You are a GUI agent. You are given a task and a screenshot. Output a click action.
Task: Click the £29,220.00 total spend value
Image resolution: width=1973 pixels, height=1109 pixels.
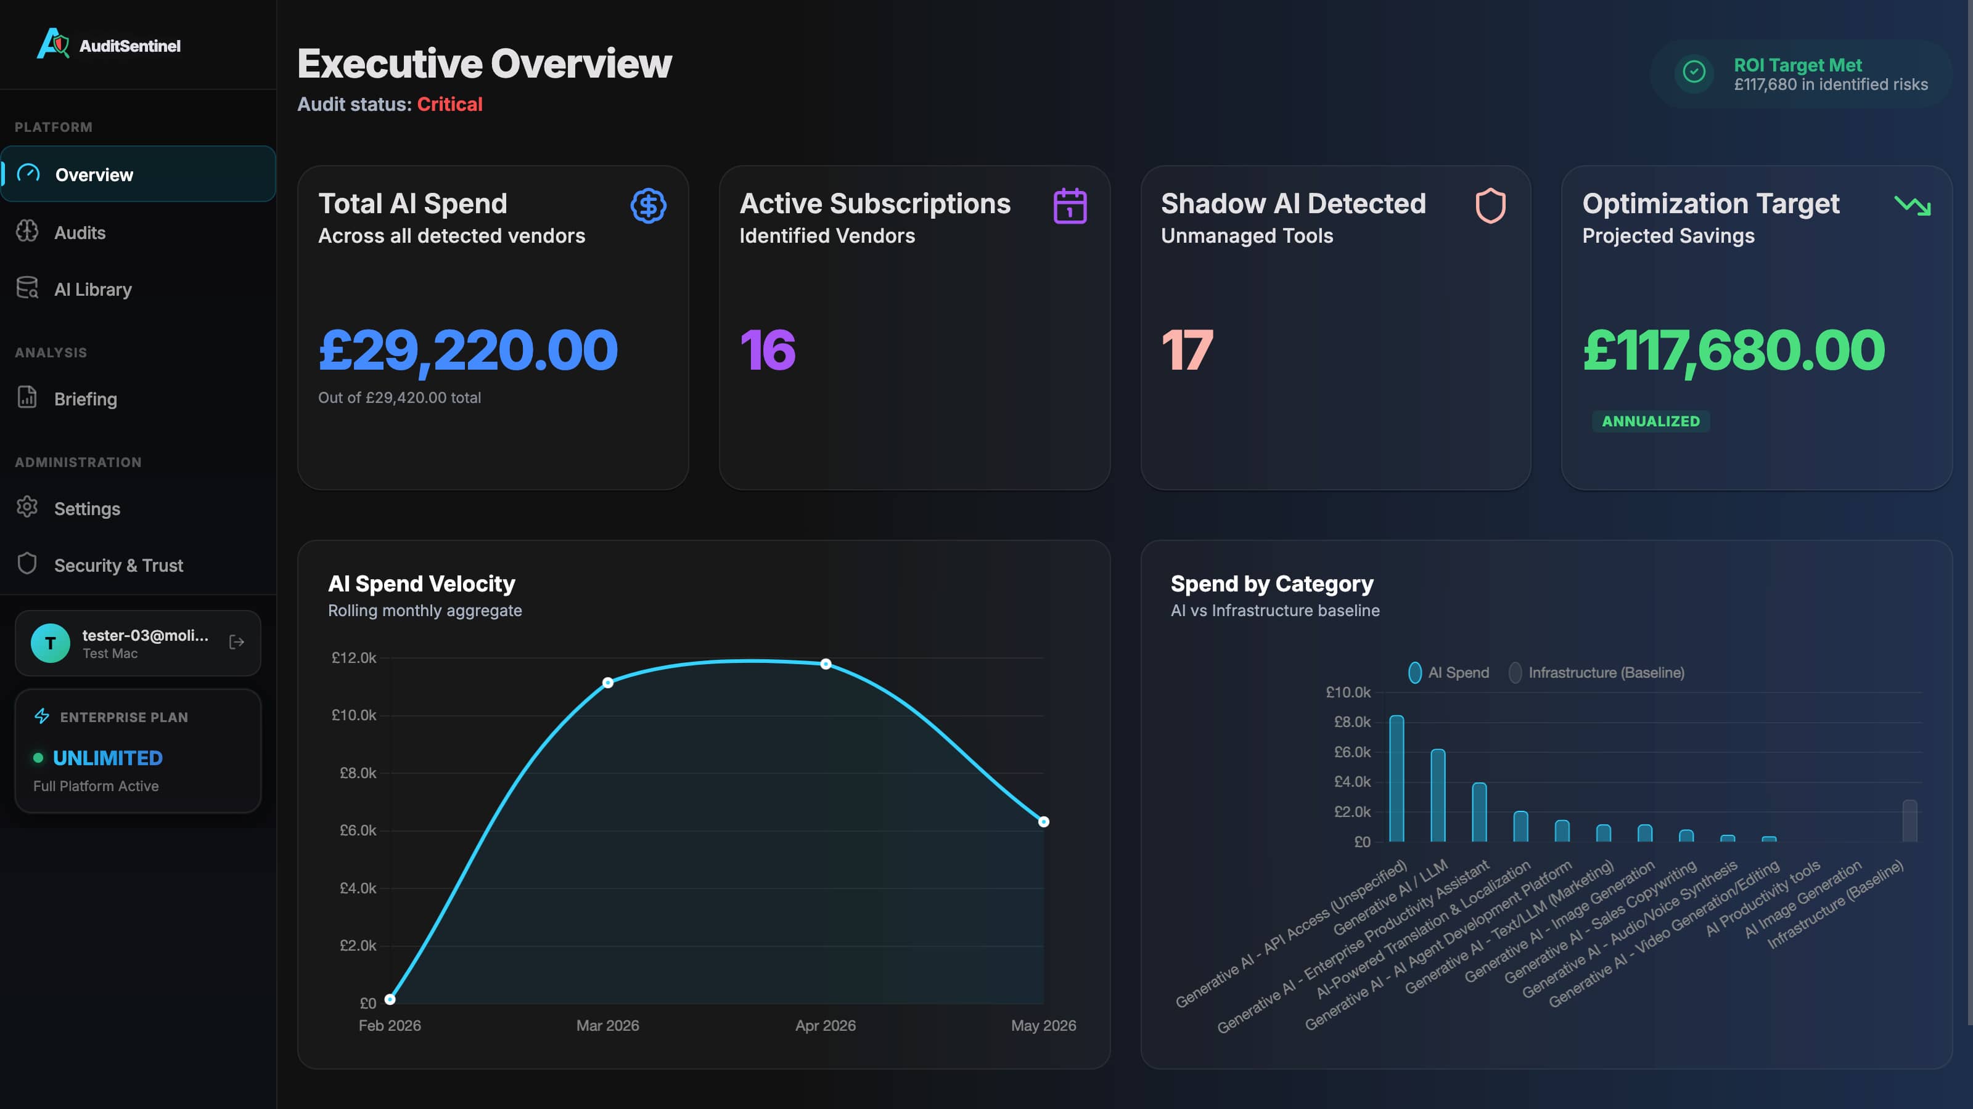[x=468, y=351]
